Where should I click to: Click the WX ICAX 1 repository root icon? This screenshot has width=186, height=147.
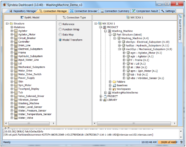coord(100,23)
